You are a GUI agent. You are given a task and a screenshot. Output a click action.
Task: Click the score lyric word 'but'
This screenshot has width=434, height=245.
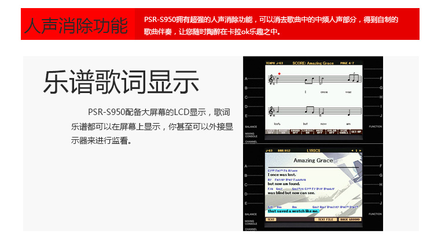pyautogui.click(x=305, y=124)
